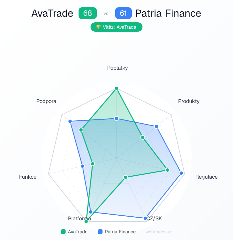Click Patria Finance's blue CZ/SK data point
The image size is (233, 240).
[145, 218]
